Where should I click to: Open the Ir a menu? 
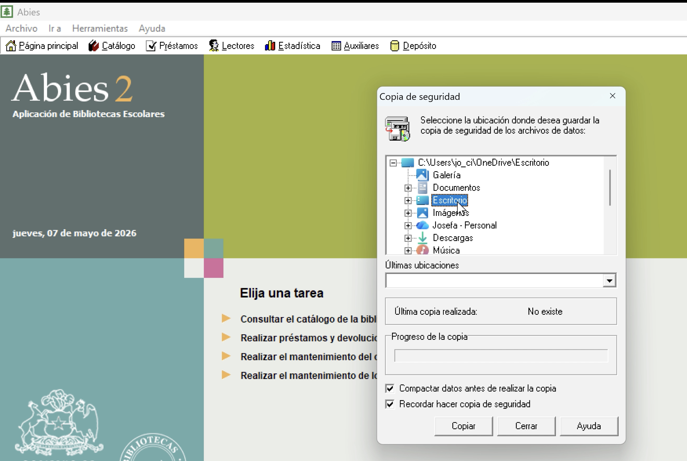point(55,29)
